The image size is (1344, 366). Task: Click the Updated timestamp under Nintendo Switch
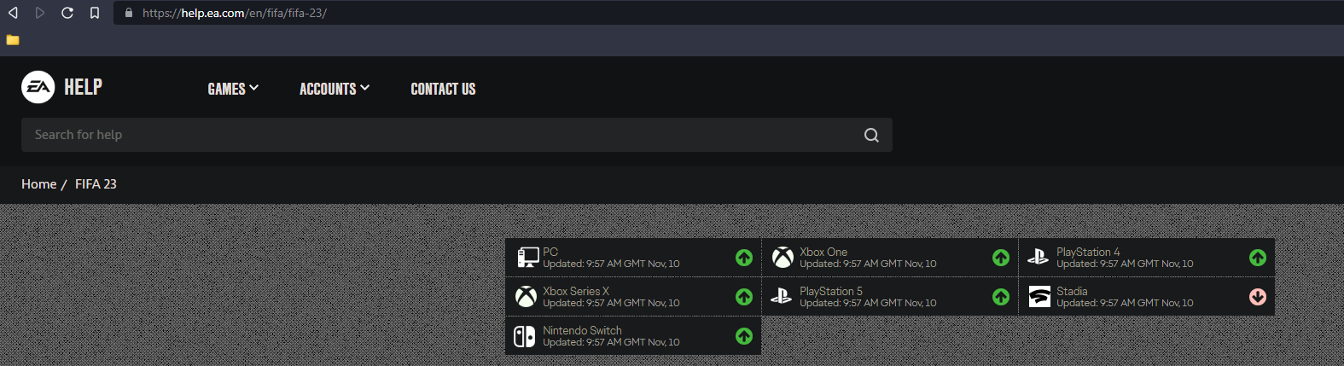pos(611,343)
